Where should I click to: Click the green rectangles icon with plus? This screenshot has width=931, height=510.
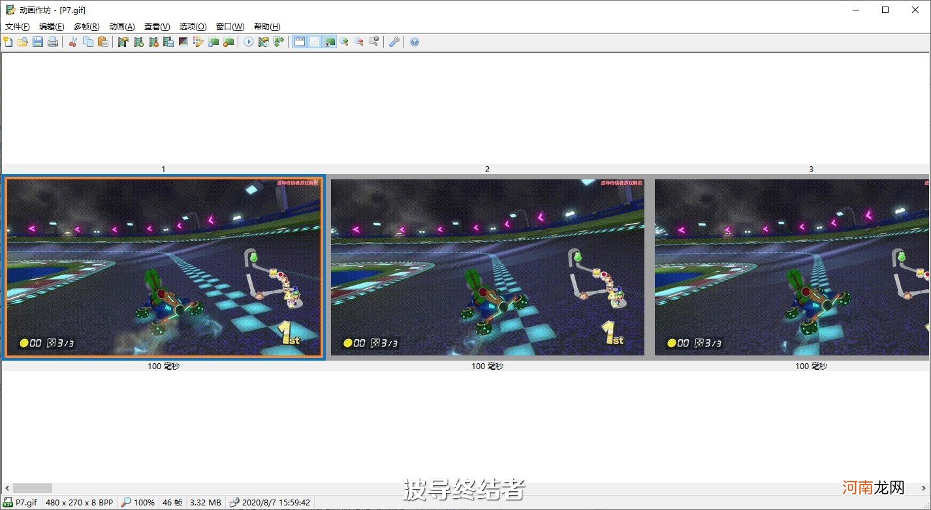click(213, 42)
